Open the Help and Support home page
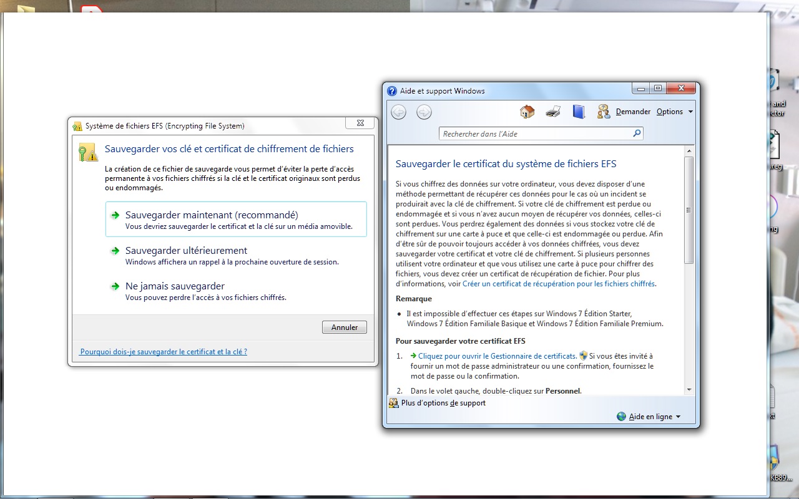The height and width of the screenshot is (499, 799). pos(527,112)
